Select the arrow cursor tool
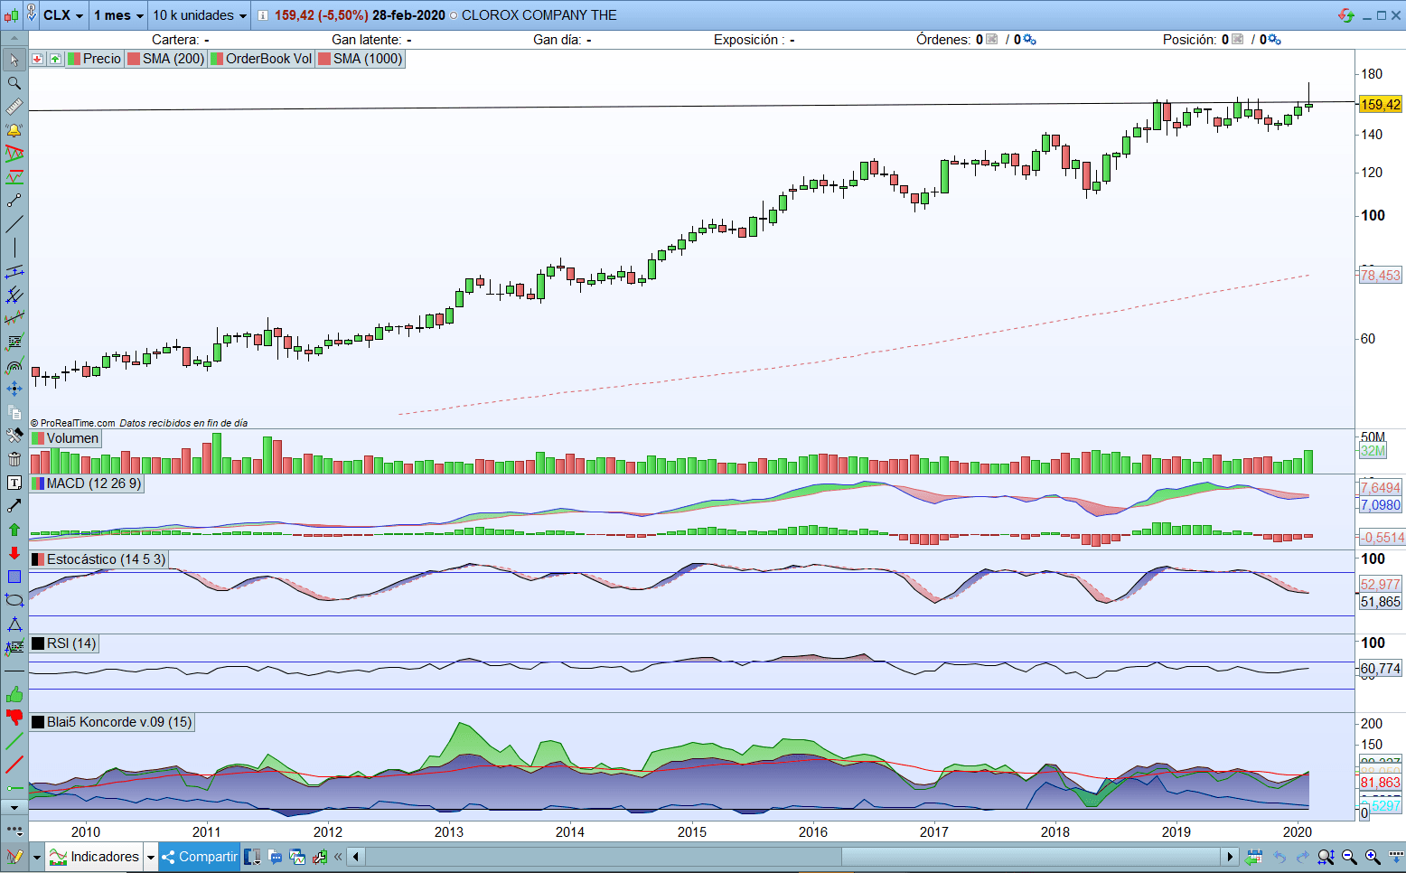The height and width of the screenshot is (873, 1406). [x=14, y=60]
